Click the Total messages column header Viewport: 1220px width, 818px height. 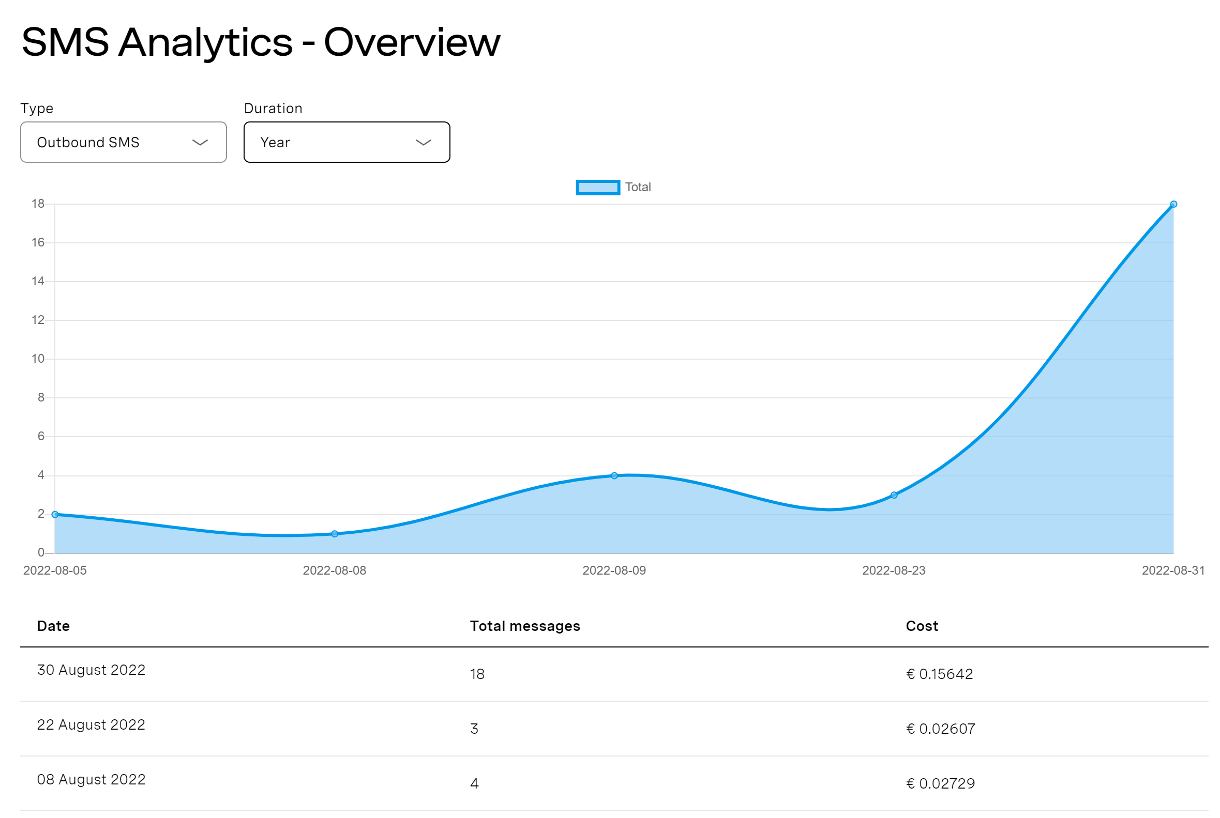click(x=524, y=626)
